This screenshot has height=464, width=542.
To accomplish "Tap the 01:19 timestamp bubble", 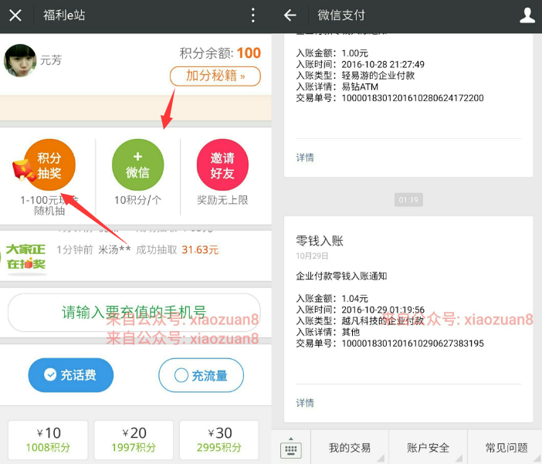I will click(x=408, y=200).
